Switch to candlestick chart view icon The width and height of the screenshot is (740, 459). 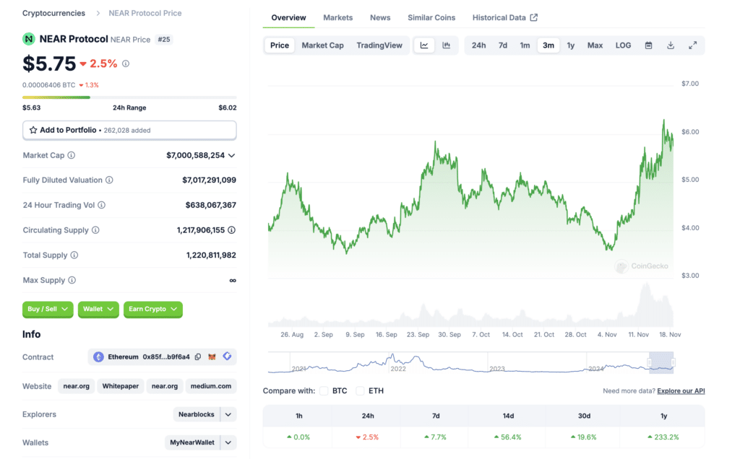click(446, 45)
